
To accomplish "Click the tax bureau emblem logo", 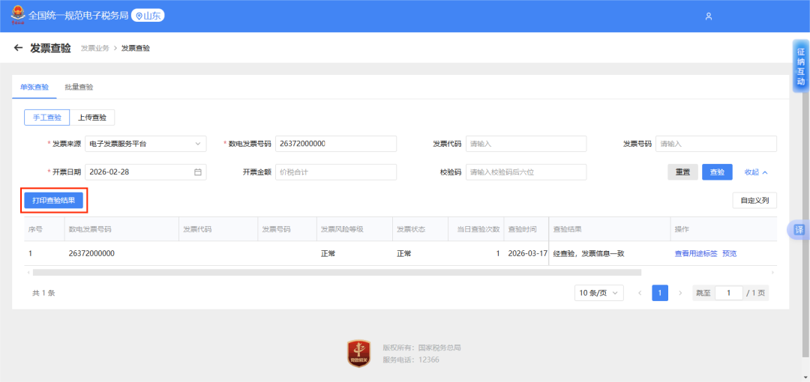I will [16, 15].
